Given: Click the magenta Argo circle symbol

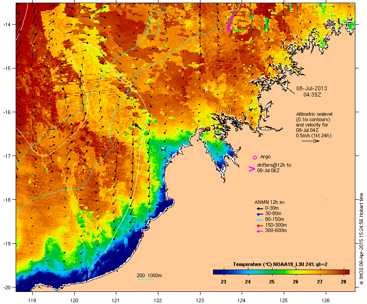Looking at the screenshot, I should (255, 157).
